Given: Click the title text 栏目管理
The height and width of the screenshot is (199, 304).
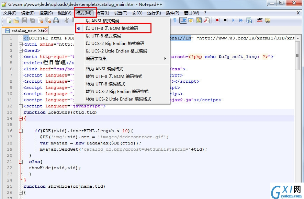Looking at the screenshot, I should [x=54, y=62].
